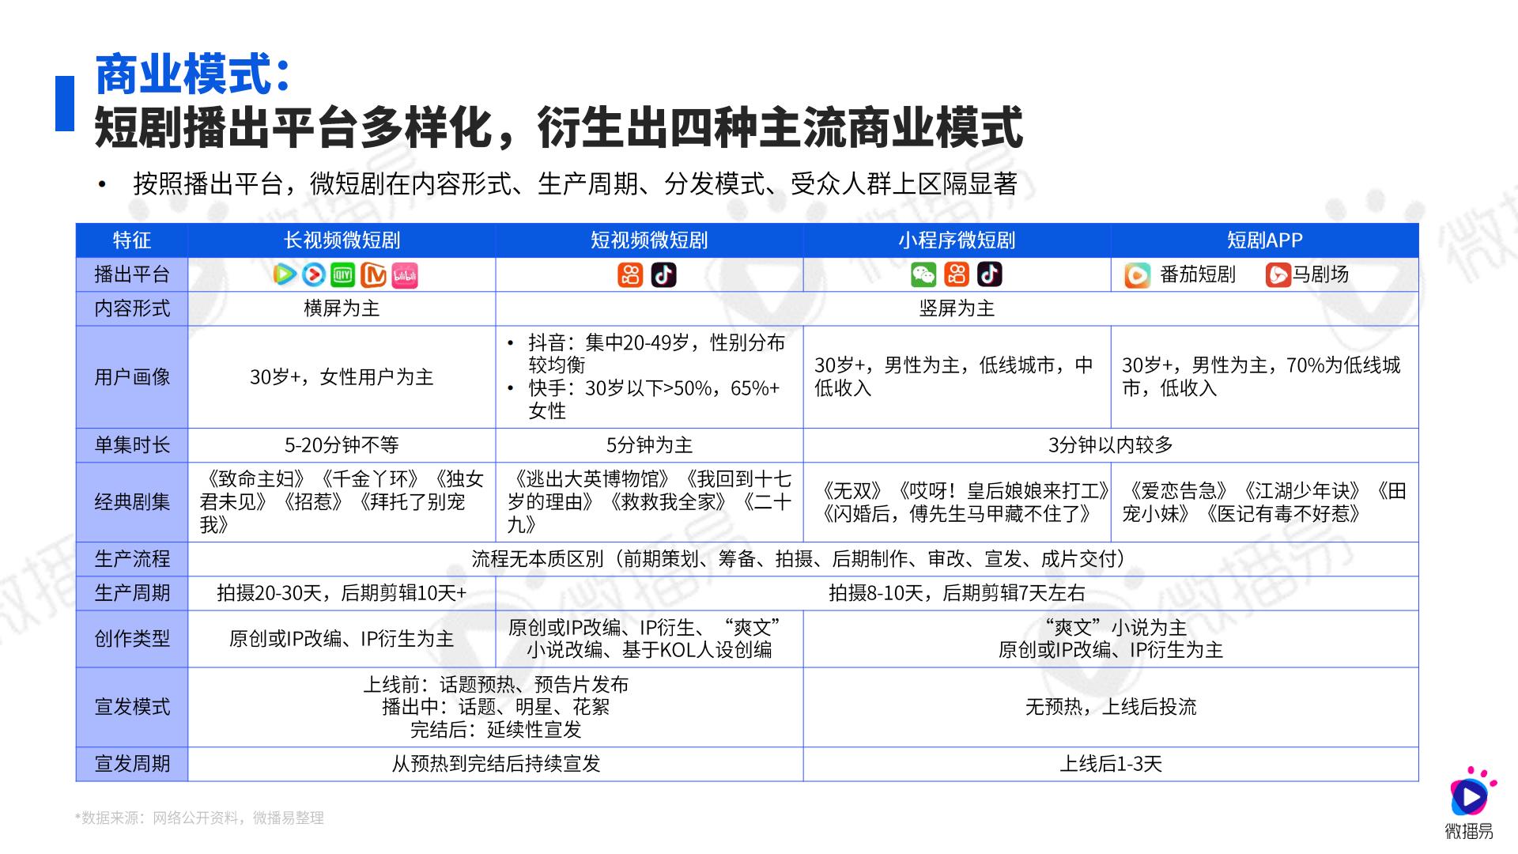
Task: Select the cell containing “爽文”小说为主
Action: click(x=1111, y=639)
